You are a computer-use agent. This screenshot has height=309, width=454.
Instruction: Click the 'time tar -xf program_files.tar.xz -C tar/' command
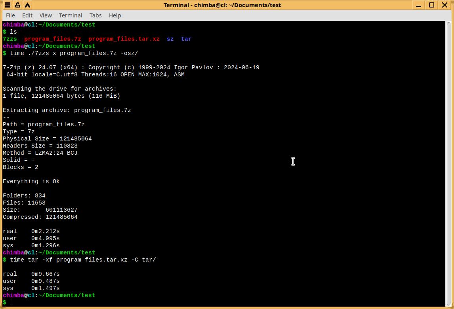[83, 260]
